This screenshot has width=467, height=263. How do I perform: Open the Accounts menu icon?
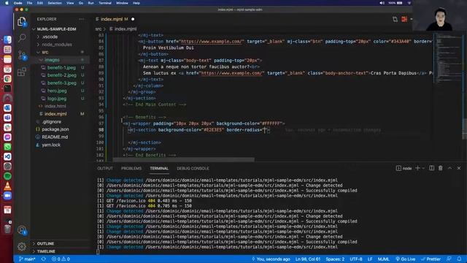click(22, 230)
